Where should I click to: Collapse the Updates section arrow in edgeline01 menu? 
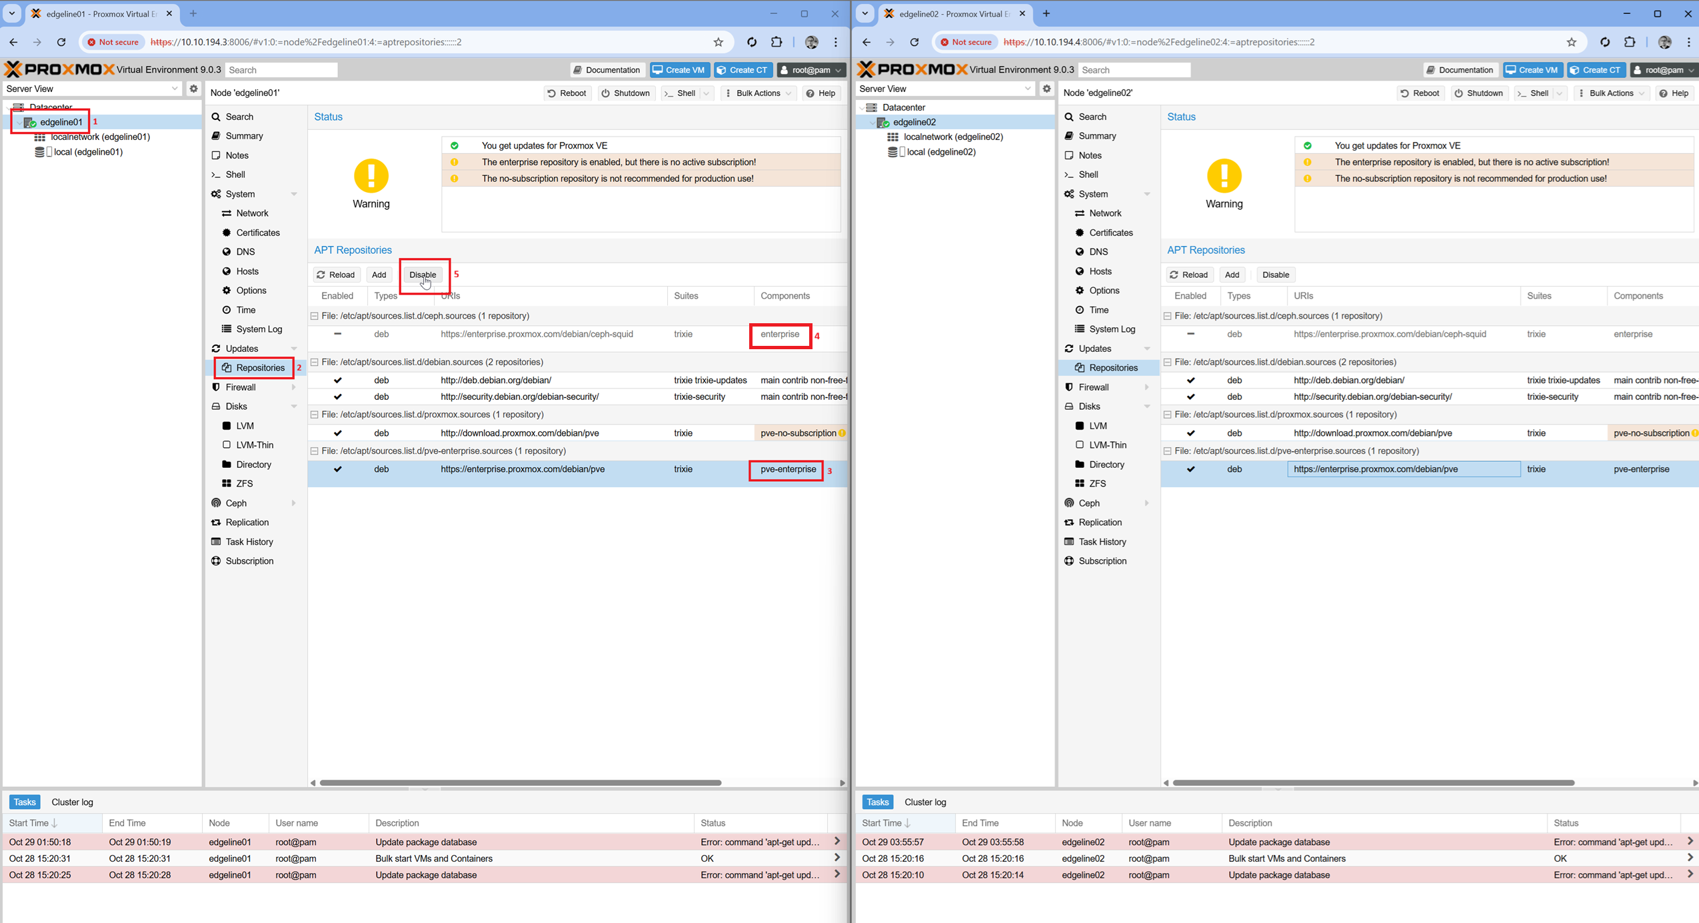click(294, 349)
